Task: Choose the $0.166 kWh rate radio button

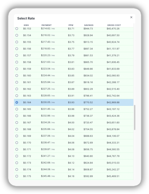Action: point(17,116)
